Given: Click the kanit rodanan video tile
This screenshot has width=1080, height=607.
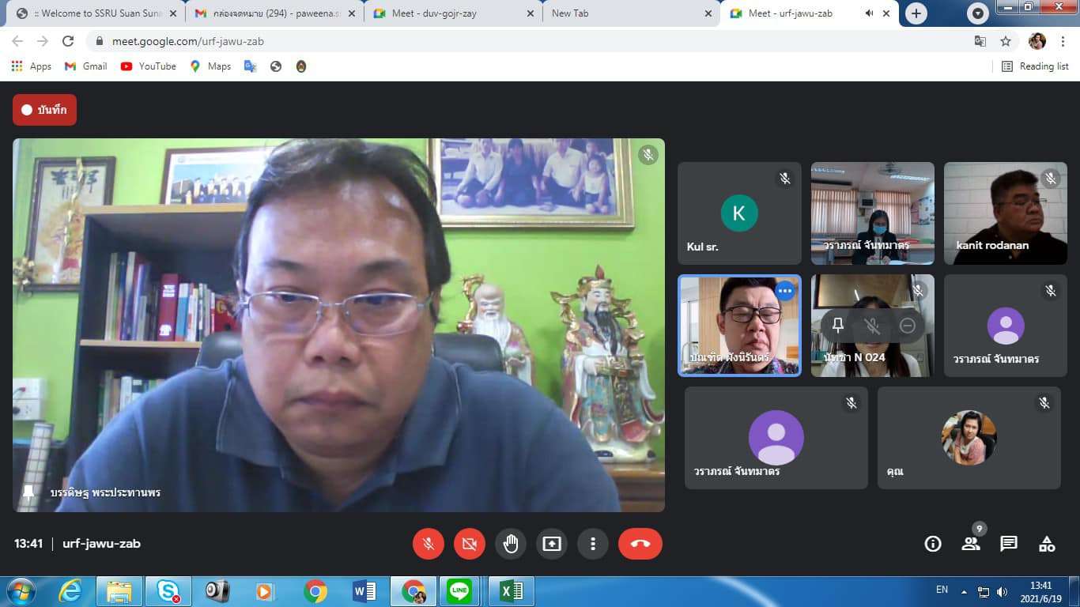Looking at the screenshot, I should tap(1005, 213).
